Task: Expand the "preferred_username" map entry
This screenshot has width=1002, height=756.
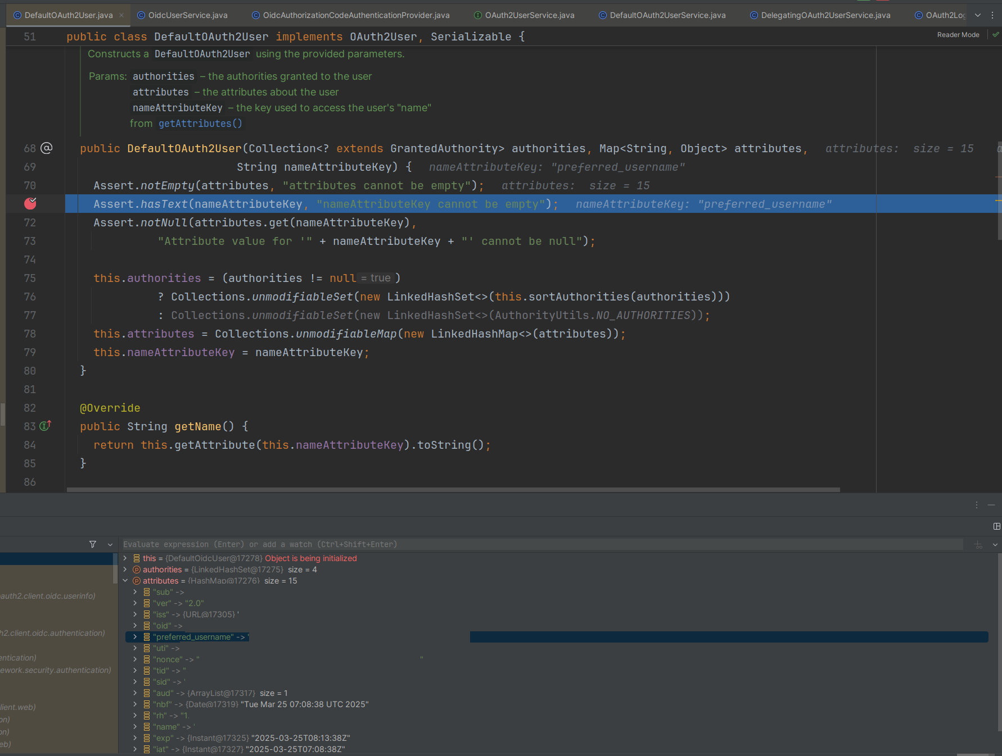Action: pos(135,637)
